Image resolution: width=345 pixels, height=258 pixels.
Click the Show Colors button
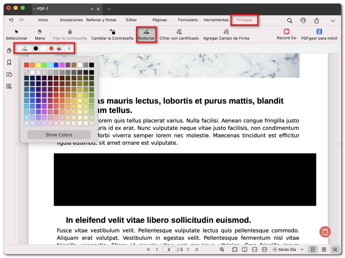tap(59, 134)
